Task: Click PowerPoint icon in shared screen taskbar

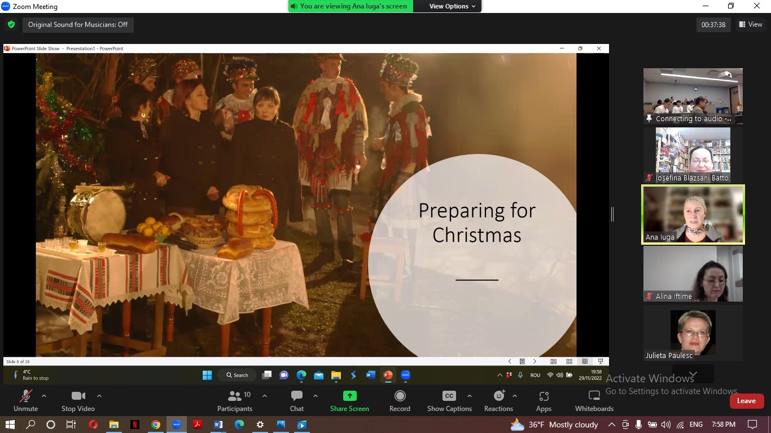Action: click(388, 375)
